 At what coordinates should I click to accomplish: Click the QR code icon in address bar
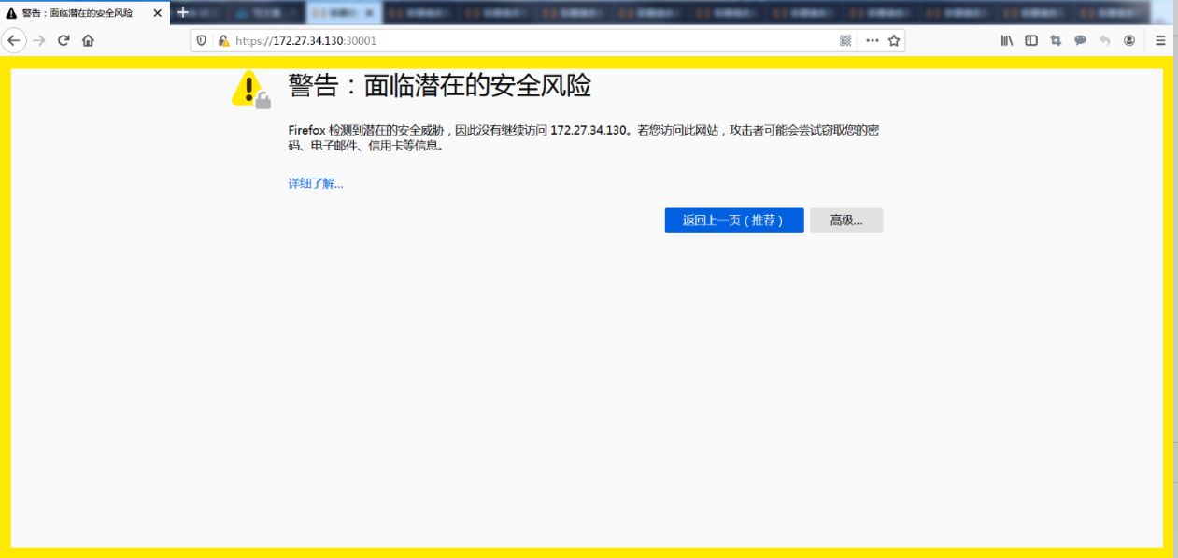[845, 40]
